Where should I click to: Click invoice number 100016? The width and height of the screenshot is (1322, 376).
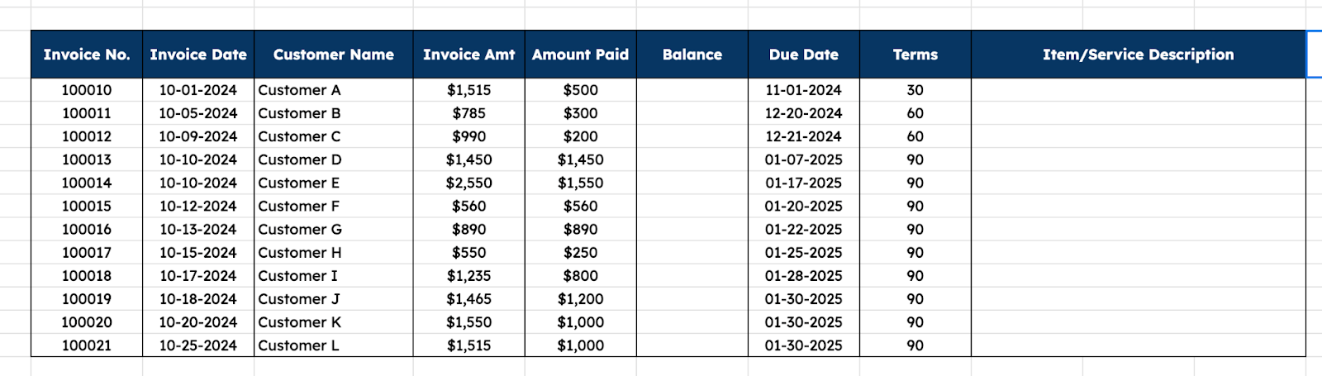pos(87,229)
